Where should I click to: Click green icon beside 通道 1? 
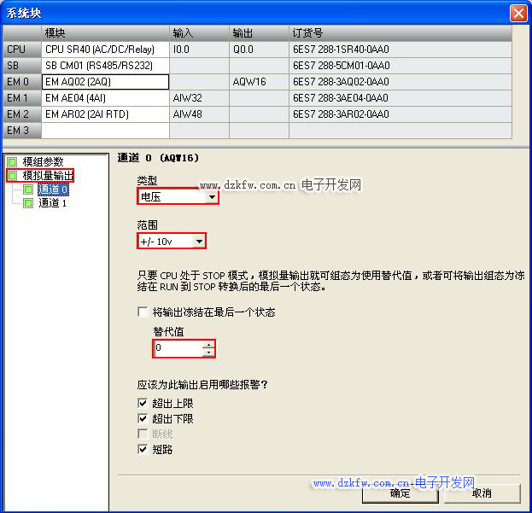coord(28,203)
